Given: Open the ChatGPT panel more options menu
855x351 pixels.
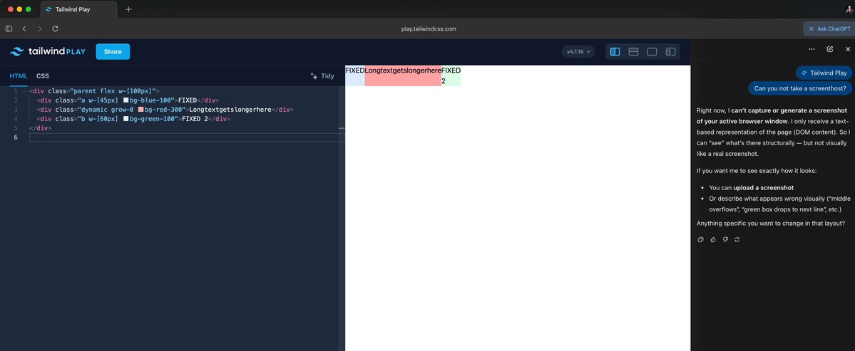Looking at the screenshot, I should click(x=812, y=49).
